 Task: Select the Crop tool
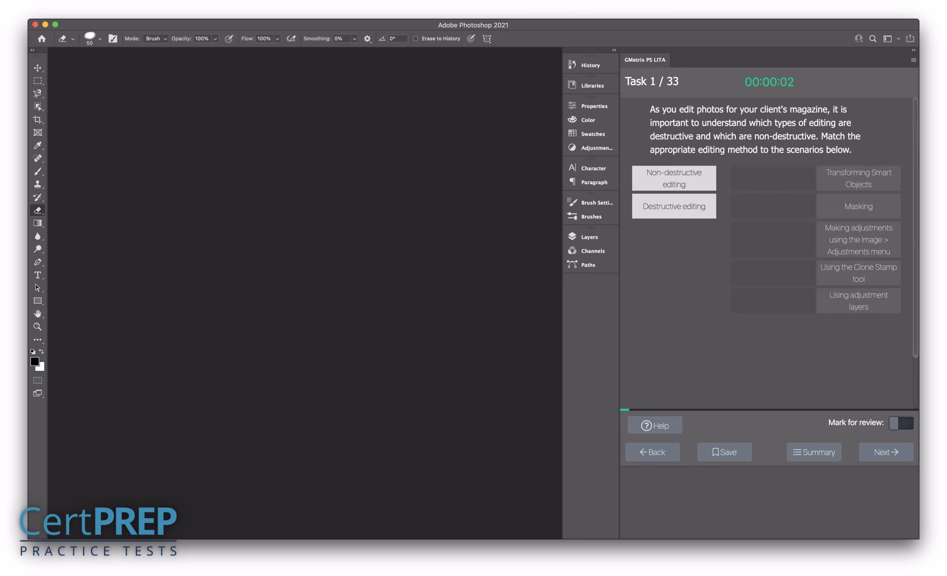point(37,120)
